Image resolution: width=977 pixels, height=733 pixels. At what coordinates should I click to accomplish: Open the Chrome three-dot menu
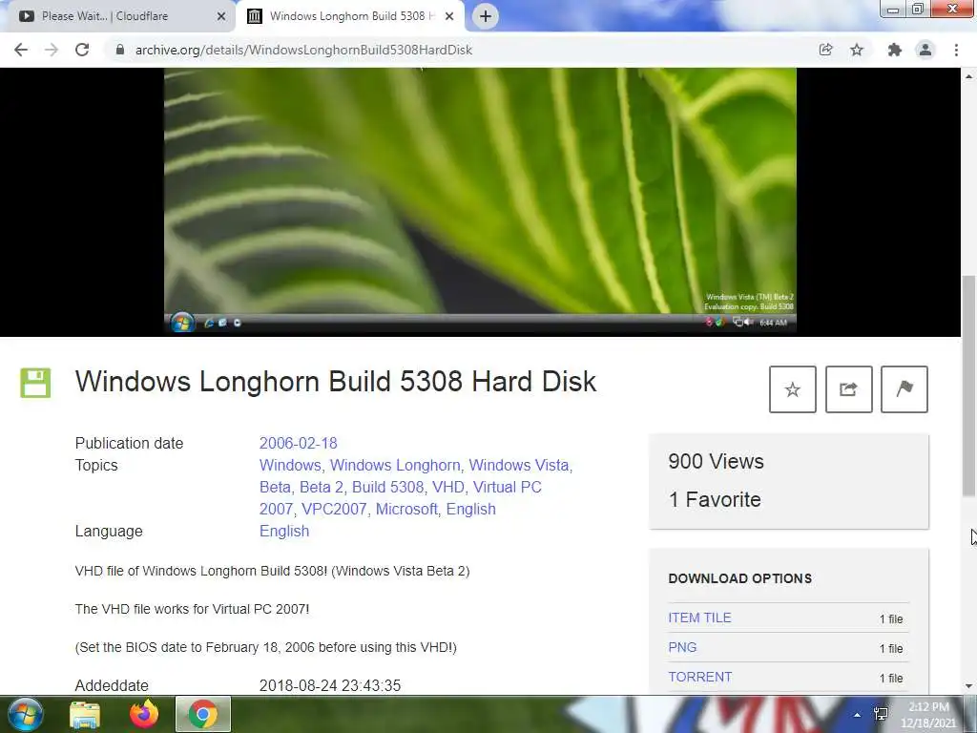coord(956,50)
